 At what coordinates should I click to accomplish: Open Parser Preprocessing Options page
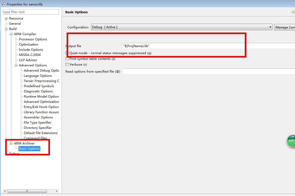click(x=41, y=81)
